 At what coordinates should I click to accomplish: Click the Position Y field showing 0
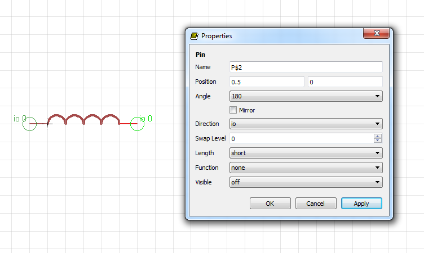point(345,82)
